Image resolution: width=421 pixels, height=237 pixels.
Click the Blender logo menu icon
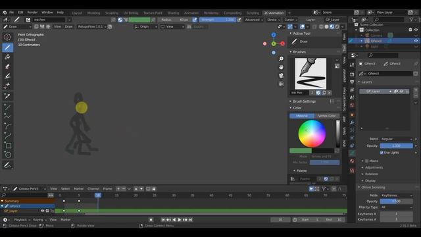point(5,13)
